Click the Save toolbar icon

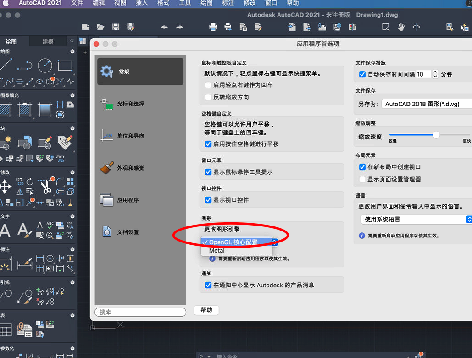(x=116, y=27)
